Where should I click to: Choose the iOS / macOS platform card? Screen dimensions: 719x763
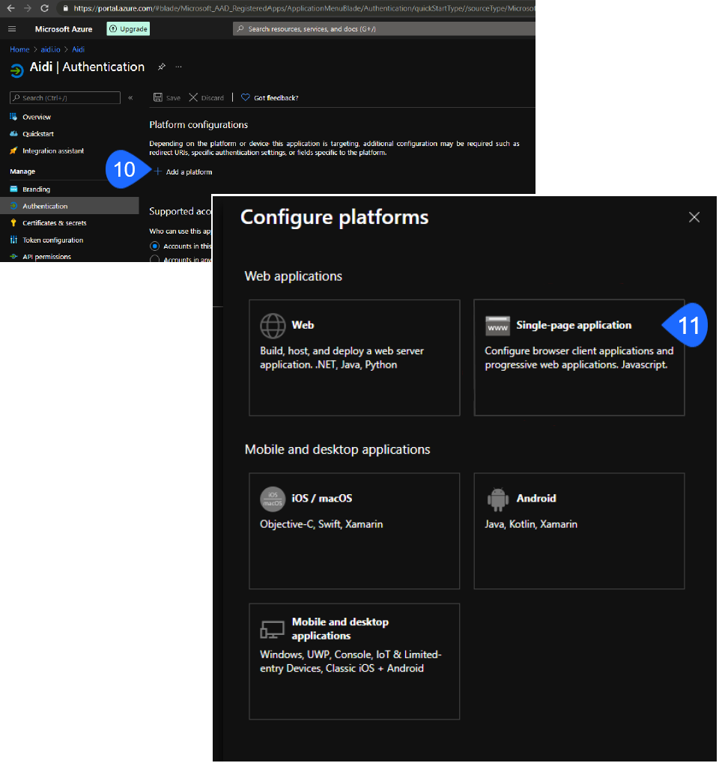[x=354, y=531]
